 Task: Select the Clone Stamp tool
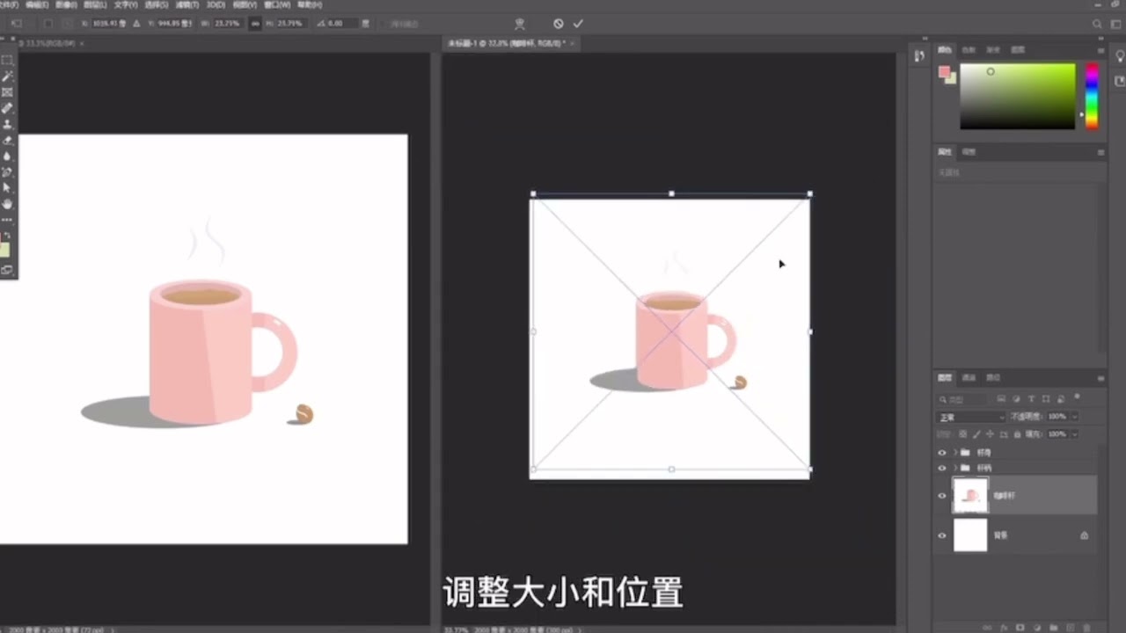pyautogui.click(x=7, y=124)
